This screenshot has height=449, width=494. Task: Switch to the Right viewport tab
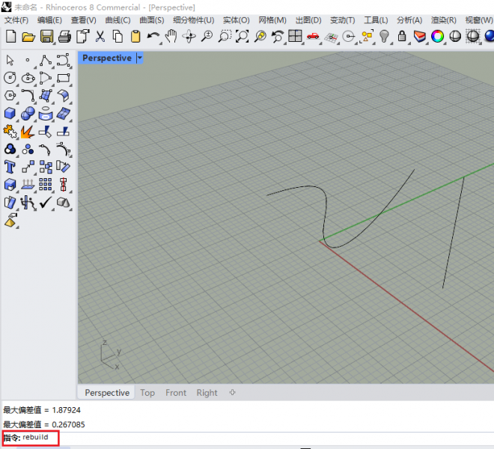[207, 393]
